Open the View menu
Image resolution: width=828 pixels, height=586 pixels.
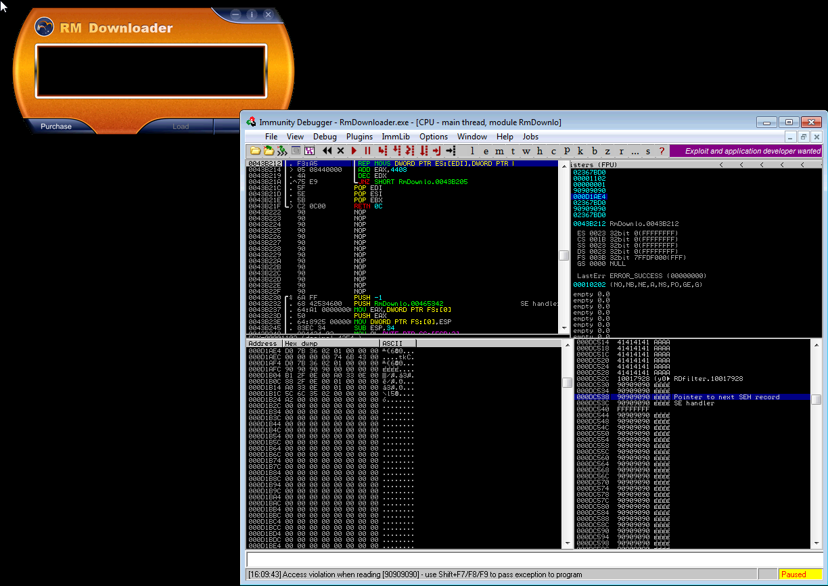pos(295,137)
